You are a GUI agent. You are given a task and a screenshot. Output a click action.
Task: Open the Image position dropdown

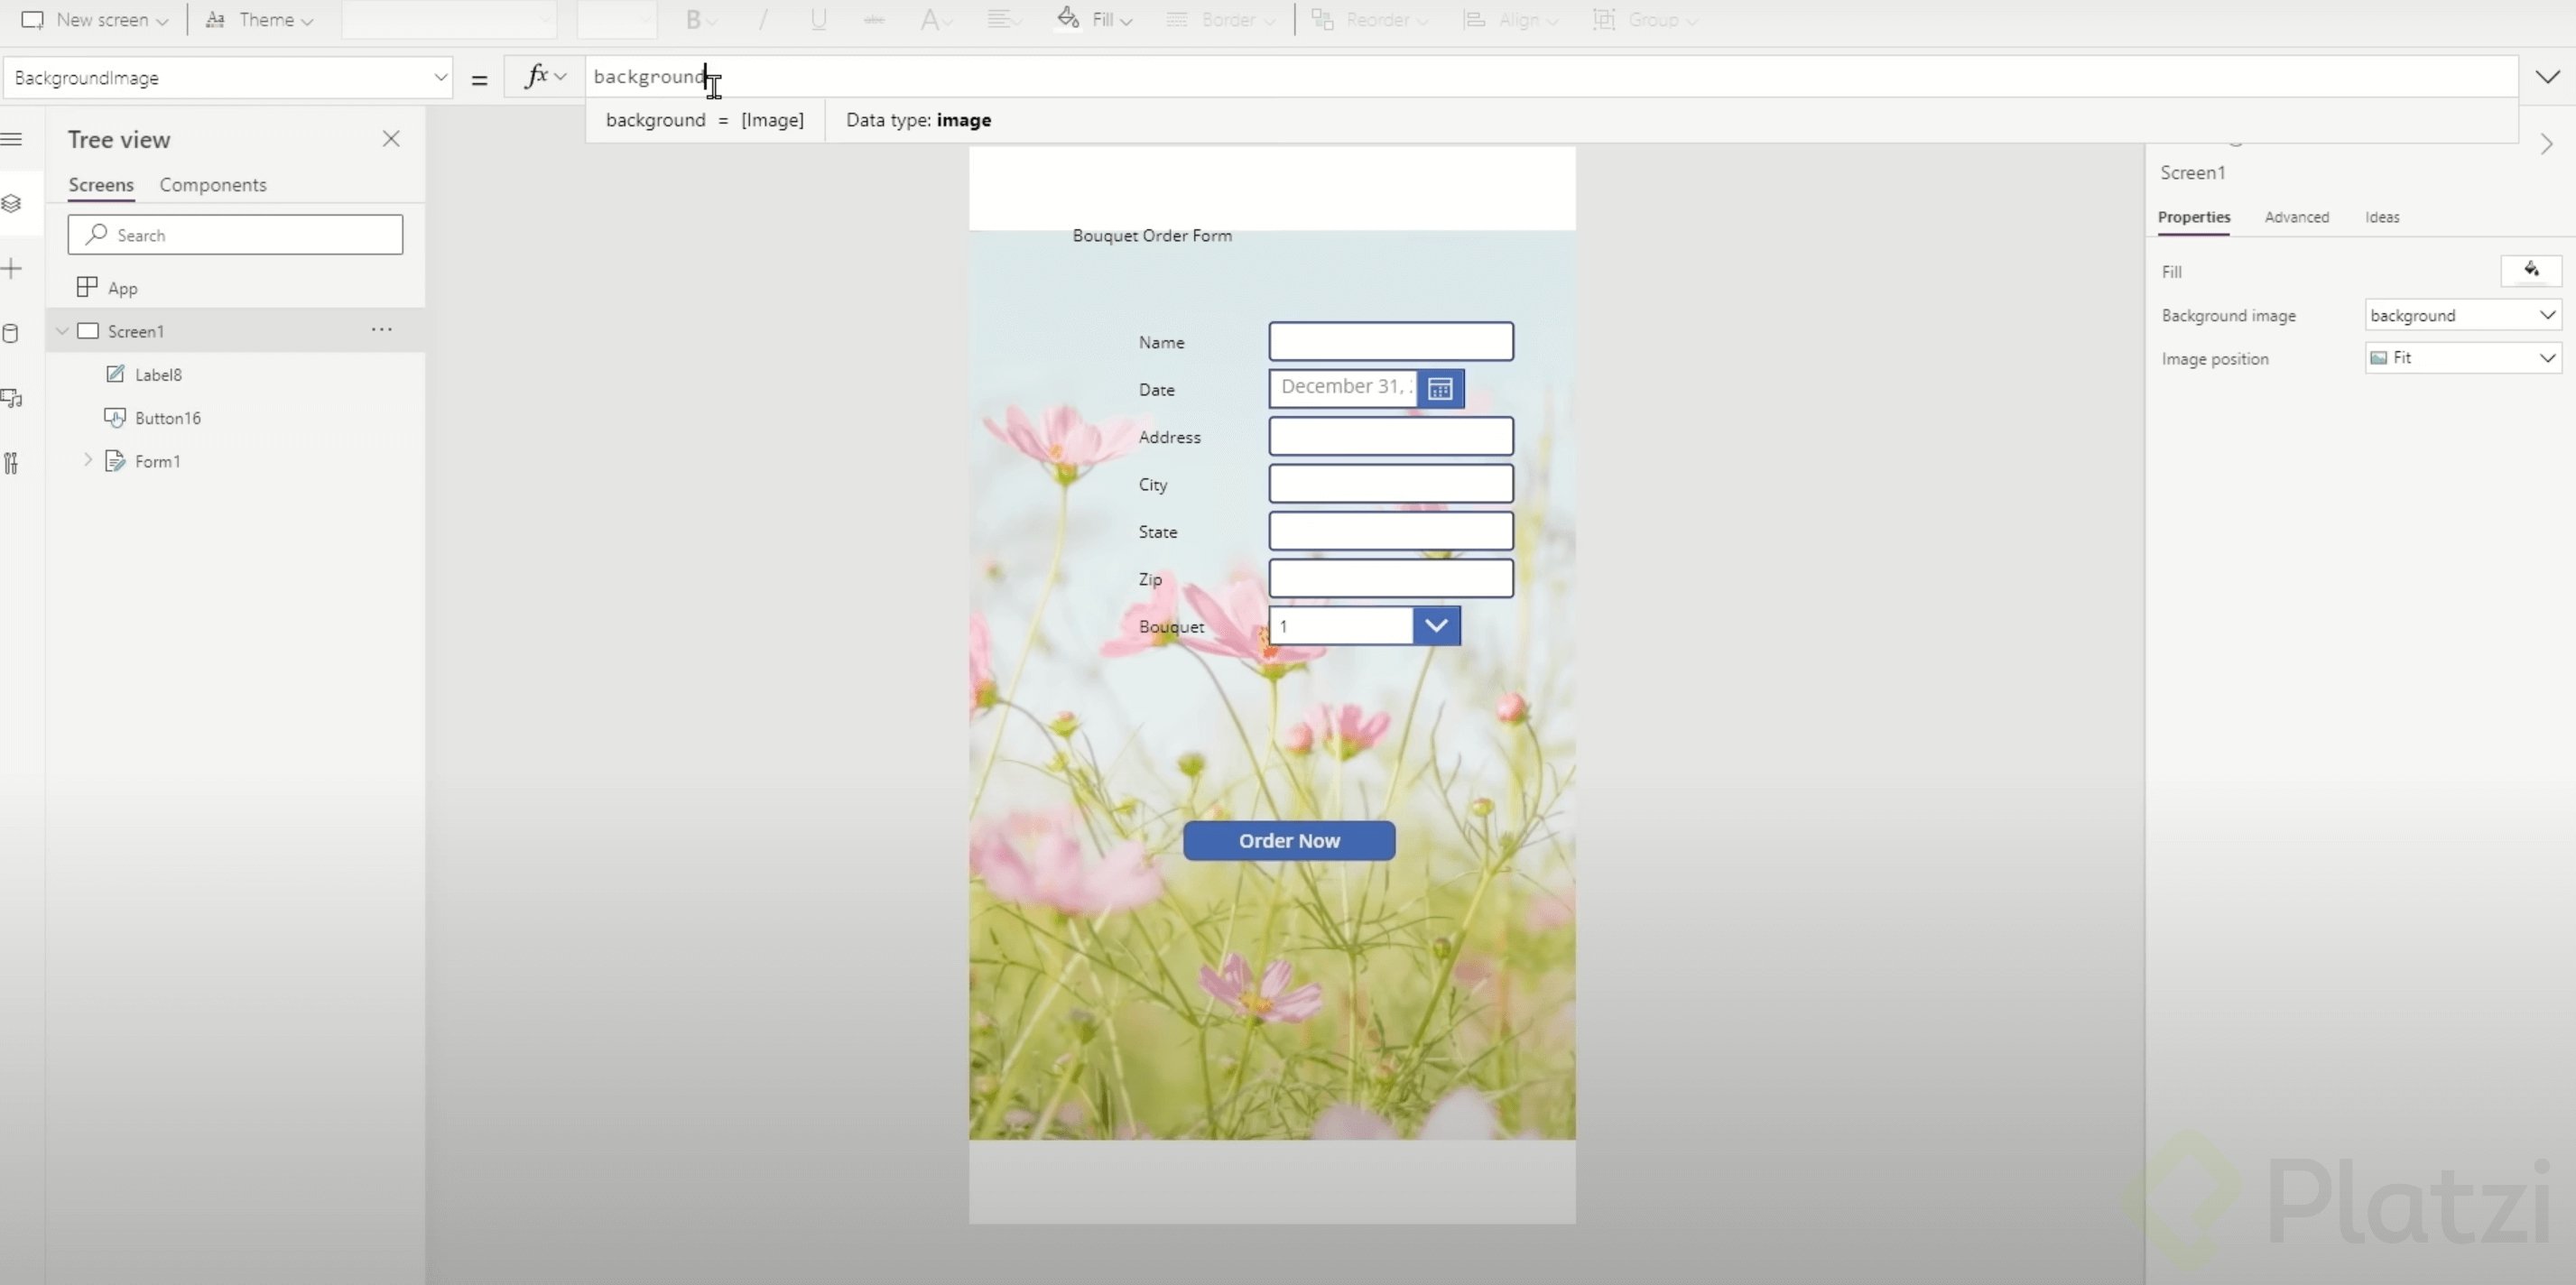pos(2463,358)
